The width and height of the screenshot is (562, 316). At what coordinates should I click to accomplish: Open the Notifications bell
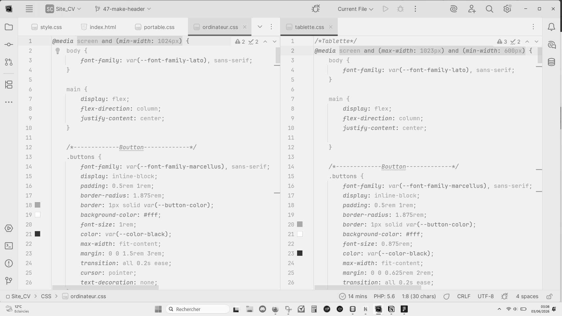coord(551,27)
